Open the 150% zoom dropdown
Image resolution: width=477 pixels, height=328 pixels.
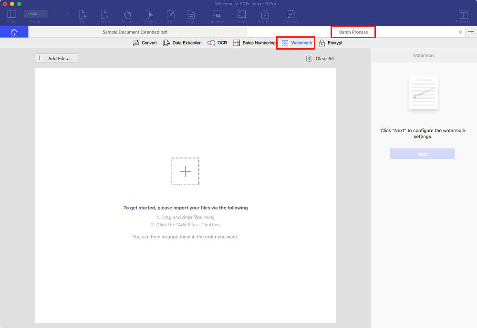[x=36, y=14]
